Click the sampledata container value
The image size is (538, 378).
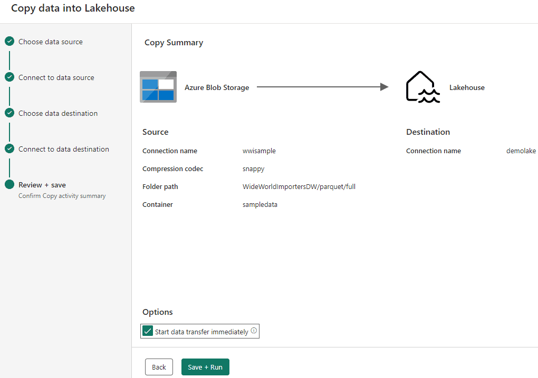coord(260,205)
